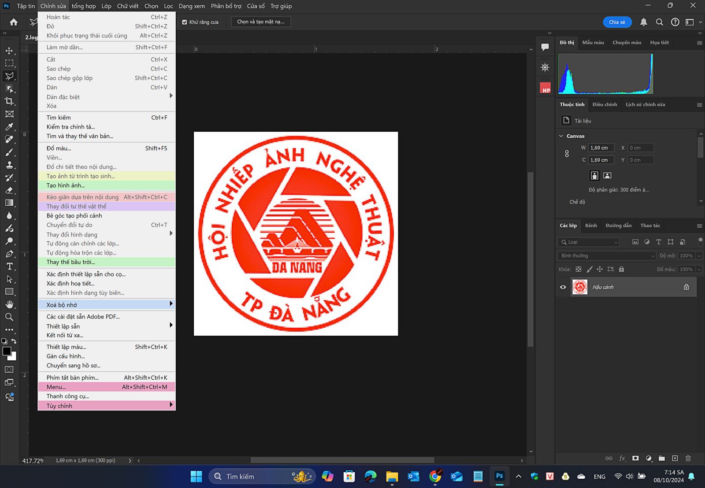
Task: Switch to the Mẫu màu tab
Action: pos(593,43)
